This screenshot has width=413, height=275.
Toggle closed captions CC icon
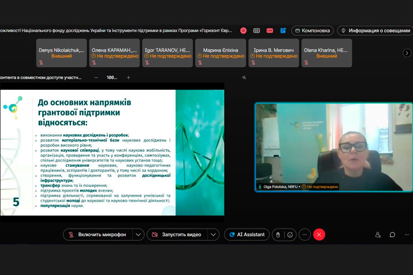(257, 31)
